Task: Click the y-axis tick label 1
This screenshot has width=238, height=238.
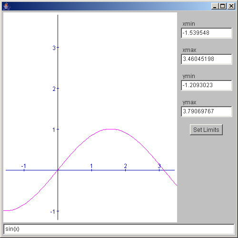Action: point(54,130)
